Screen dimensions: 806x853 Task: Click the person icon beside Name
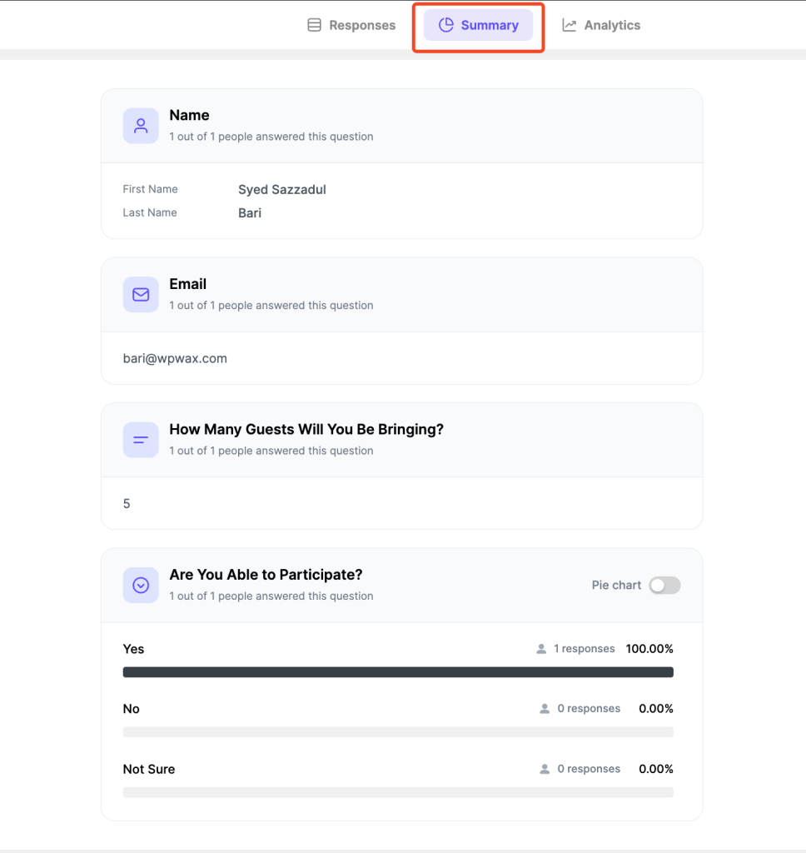click(x=141, y=126)
